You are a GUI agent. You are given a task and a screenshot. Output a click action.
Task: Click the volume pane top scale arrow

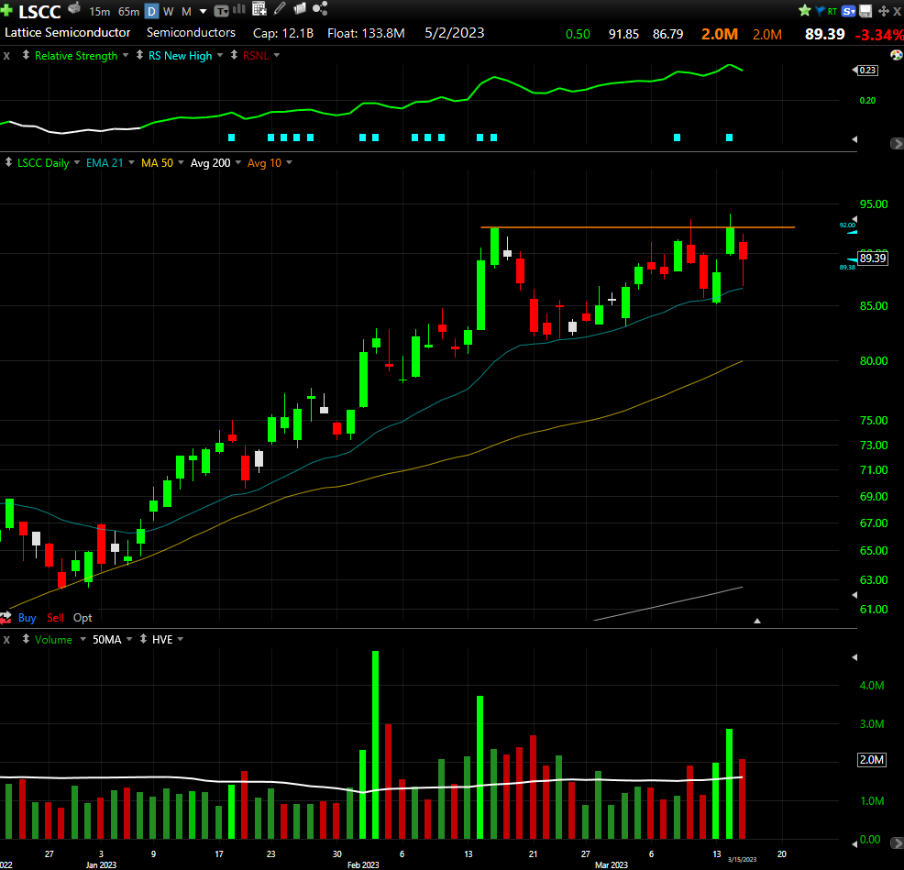click(x=854, y=657)
